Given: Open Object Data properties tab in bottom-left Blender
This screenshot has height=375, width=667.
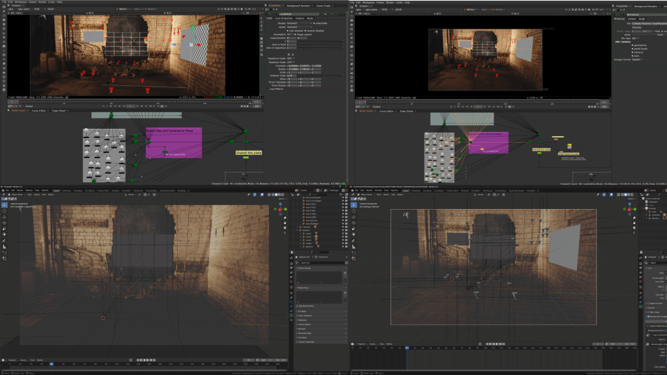Looking at the screenshot, I should pos(291,316).
